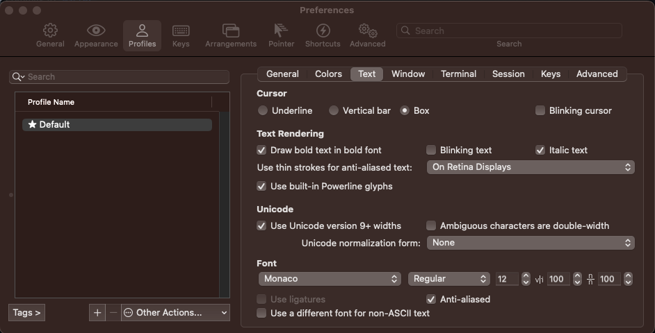The width and height of the screenshot is (655, 333).
Task: Open the Regular font style dropdown
Action: point(448,279)
